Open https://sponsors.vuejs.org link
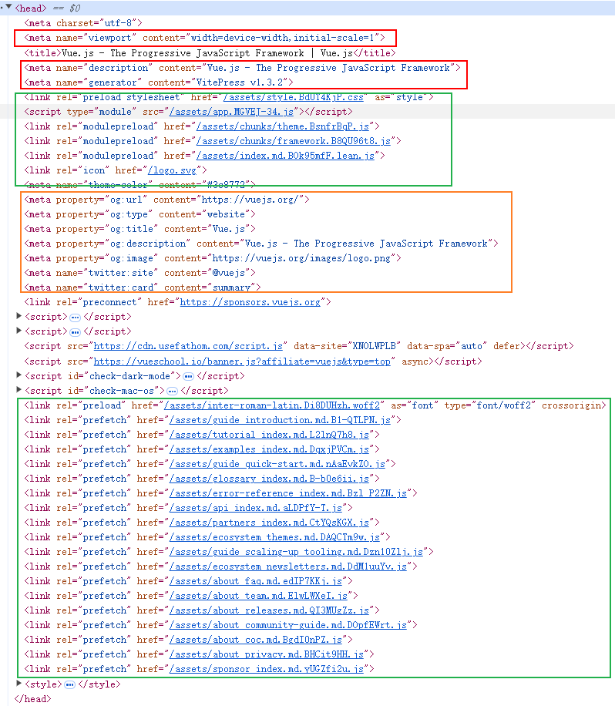This screenshot has width=615, height=706. pos(250,302)
